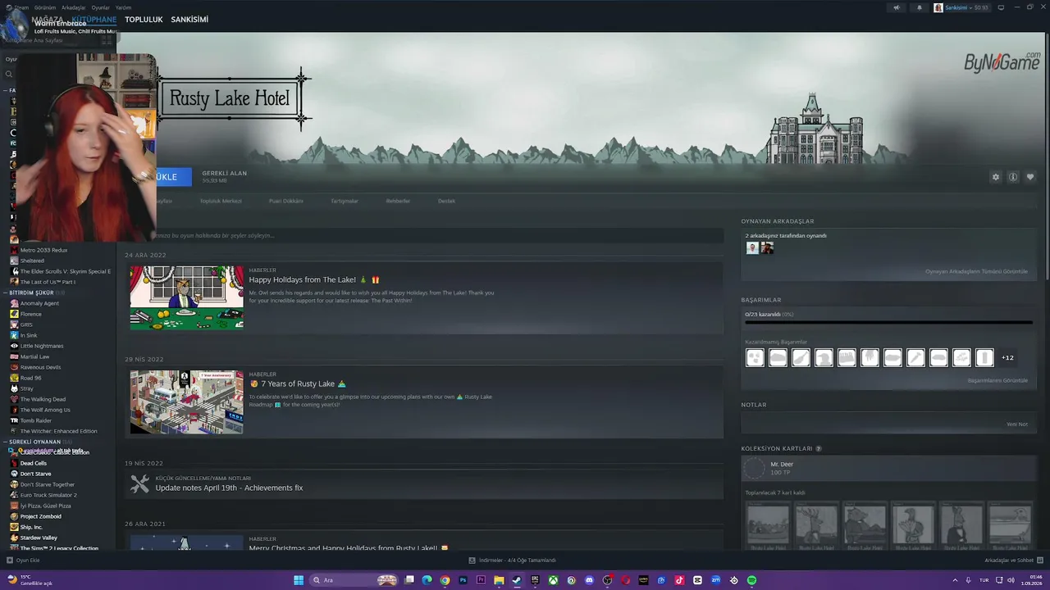Image resolution: width=1050 pixels, height=590 pixels.
Task: Open the SANKİSİMİ profile tab
Action: tap(189, 19)
